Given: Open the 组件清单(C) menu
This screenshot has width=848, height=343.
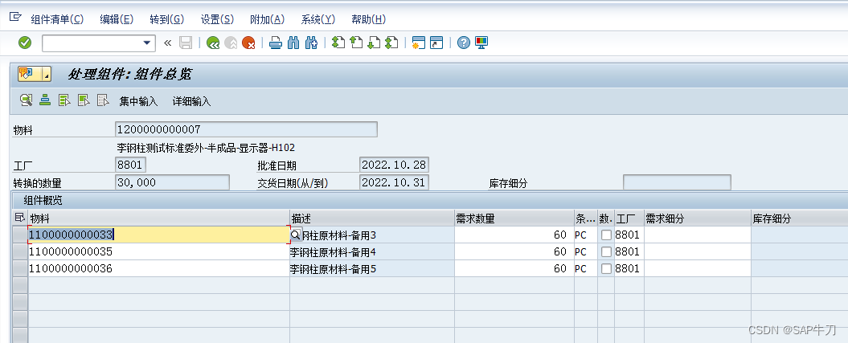Looking at the screenshot, I should pyautogui.click(x=57, y=19).
